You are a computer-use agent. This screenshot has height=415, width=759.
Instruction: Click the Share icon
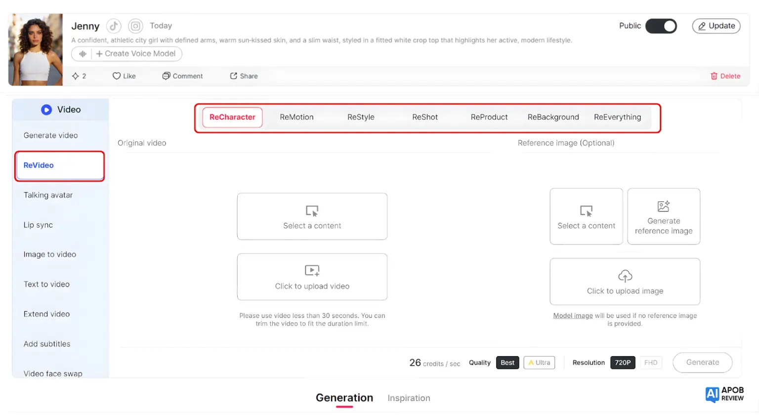coord(233,76)
